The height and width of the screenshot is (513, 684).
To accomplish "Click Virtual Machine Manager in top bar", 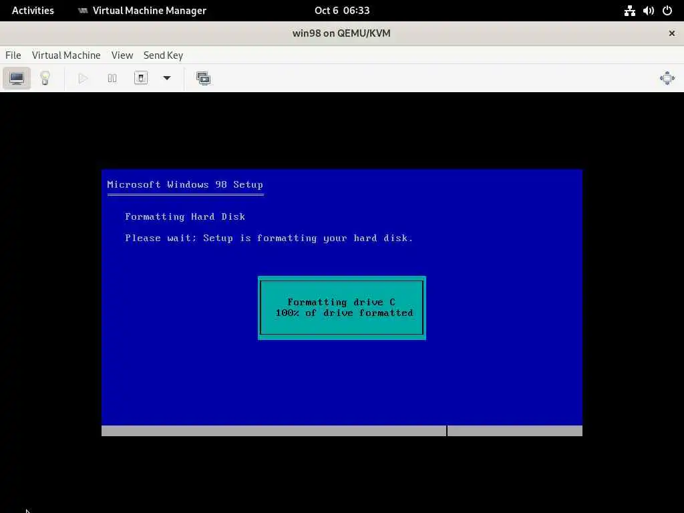I will tap(142, 11).
